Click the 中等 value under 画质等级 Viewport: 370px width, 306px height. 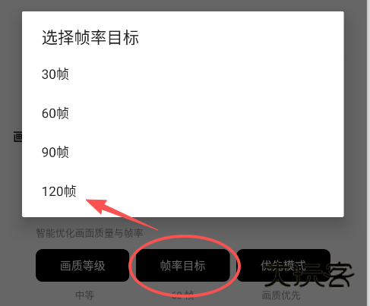(x=84, y=295)
